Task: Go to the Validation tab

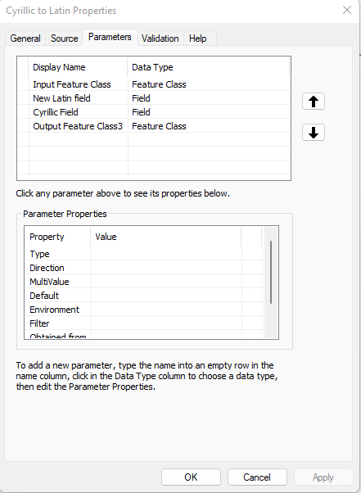Action: pyautogui.click(x=160, y=38)
